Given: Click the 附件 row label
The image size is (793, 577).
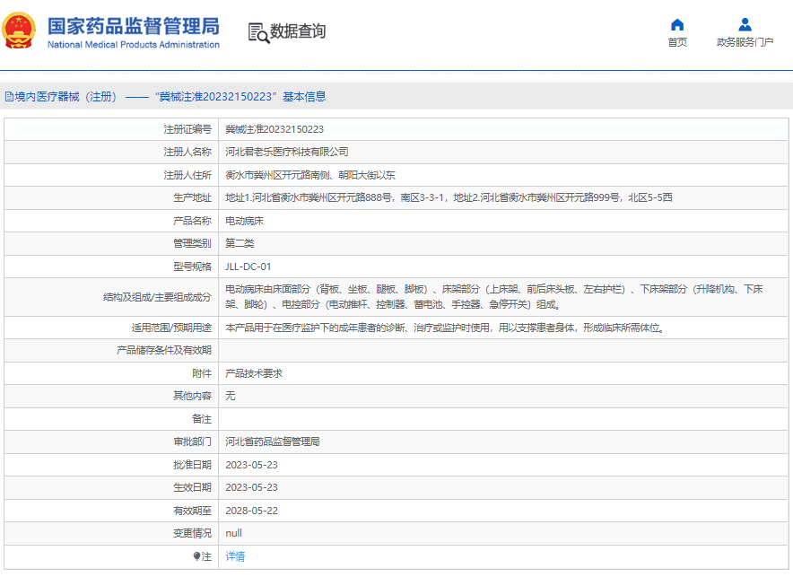Looking at the screenshot, I should [202, 373].
